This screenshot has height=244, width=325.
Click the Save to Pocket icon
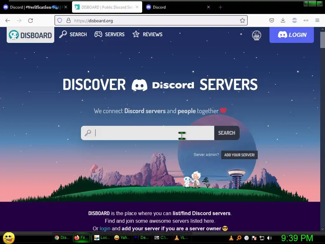coord(272,20)
